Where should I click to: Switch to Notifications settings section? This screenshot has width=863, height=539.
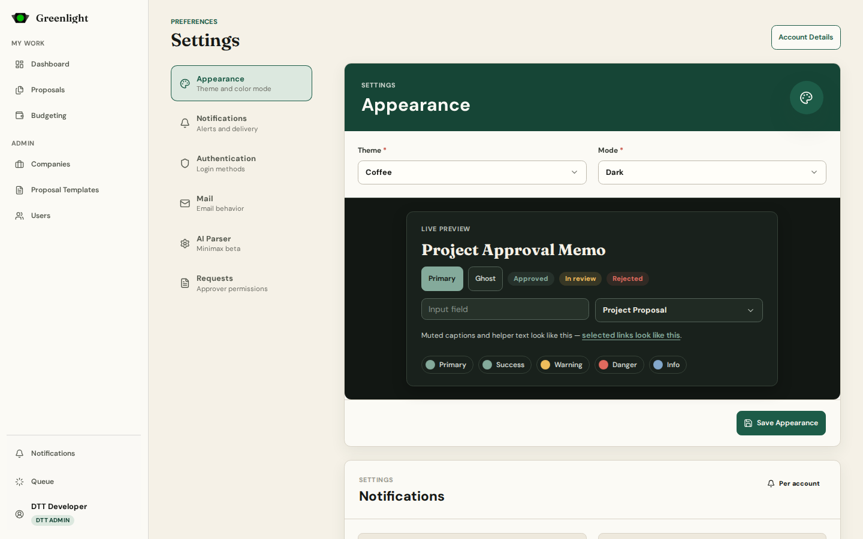242,123
